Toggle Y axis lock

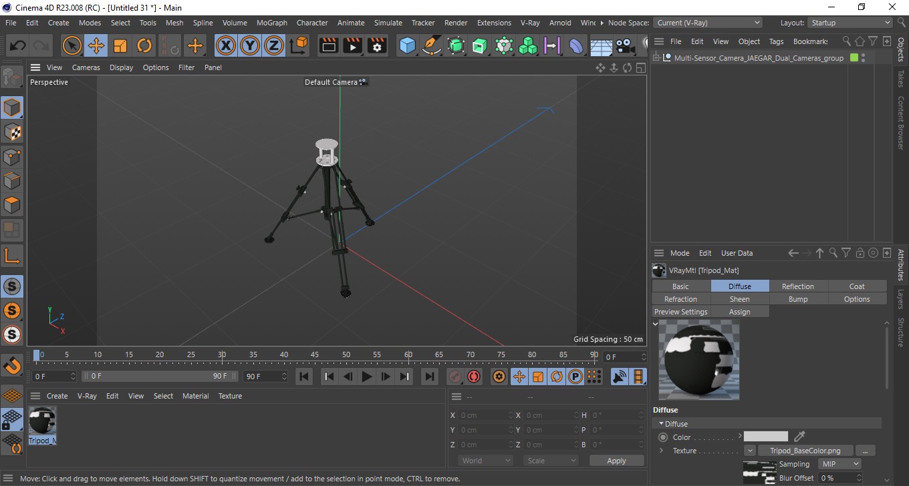(x=250, y=46)
